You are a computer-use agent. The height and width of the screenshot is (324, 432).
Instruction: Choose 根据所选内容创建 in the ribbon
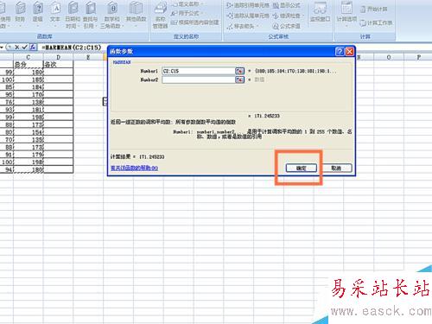[x=194, y=22]
